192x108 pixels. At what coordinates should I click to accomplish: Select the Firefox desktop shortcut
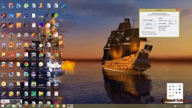[11, 36]
